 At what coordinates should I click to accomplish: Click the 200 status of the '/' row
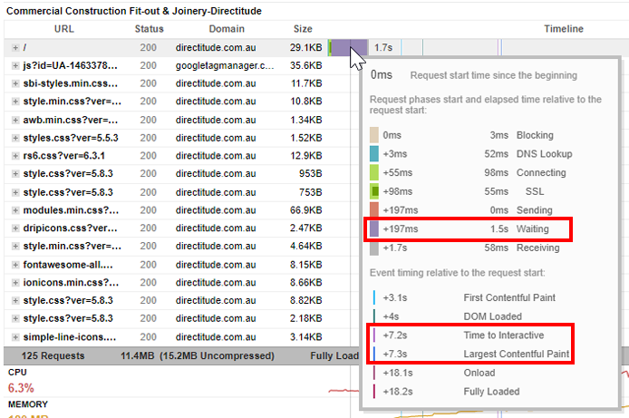click(148, 48)
